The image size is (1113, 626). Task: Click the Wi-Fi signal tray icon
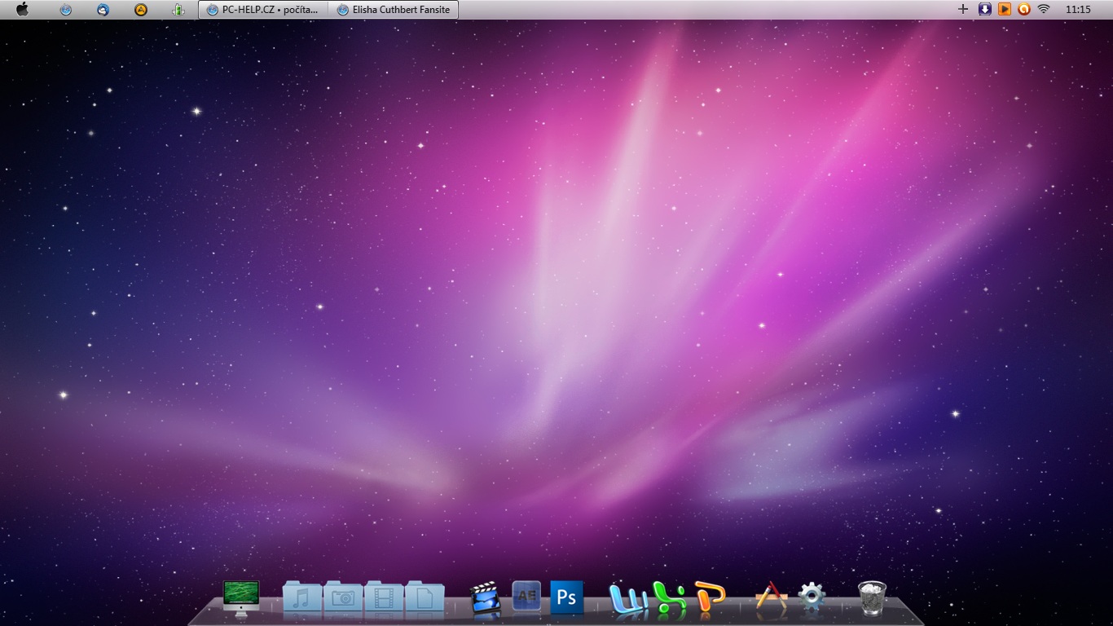click(x=1044, y=10)
